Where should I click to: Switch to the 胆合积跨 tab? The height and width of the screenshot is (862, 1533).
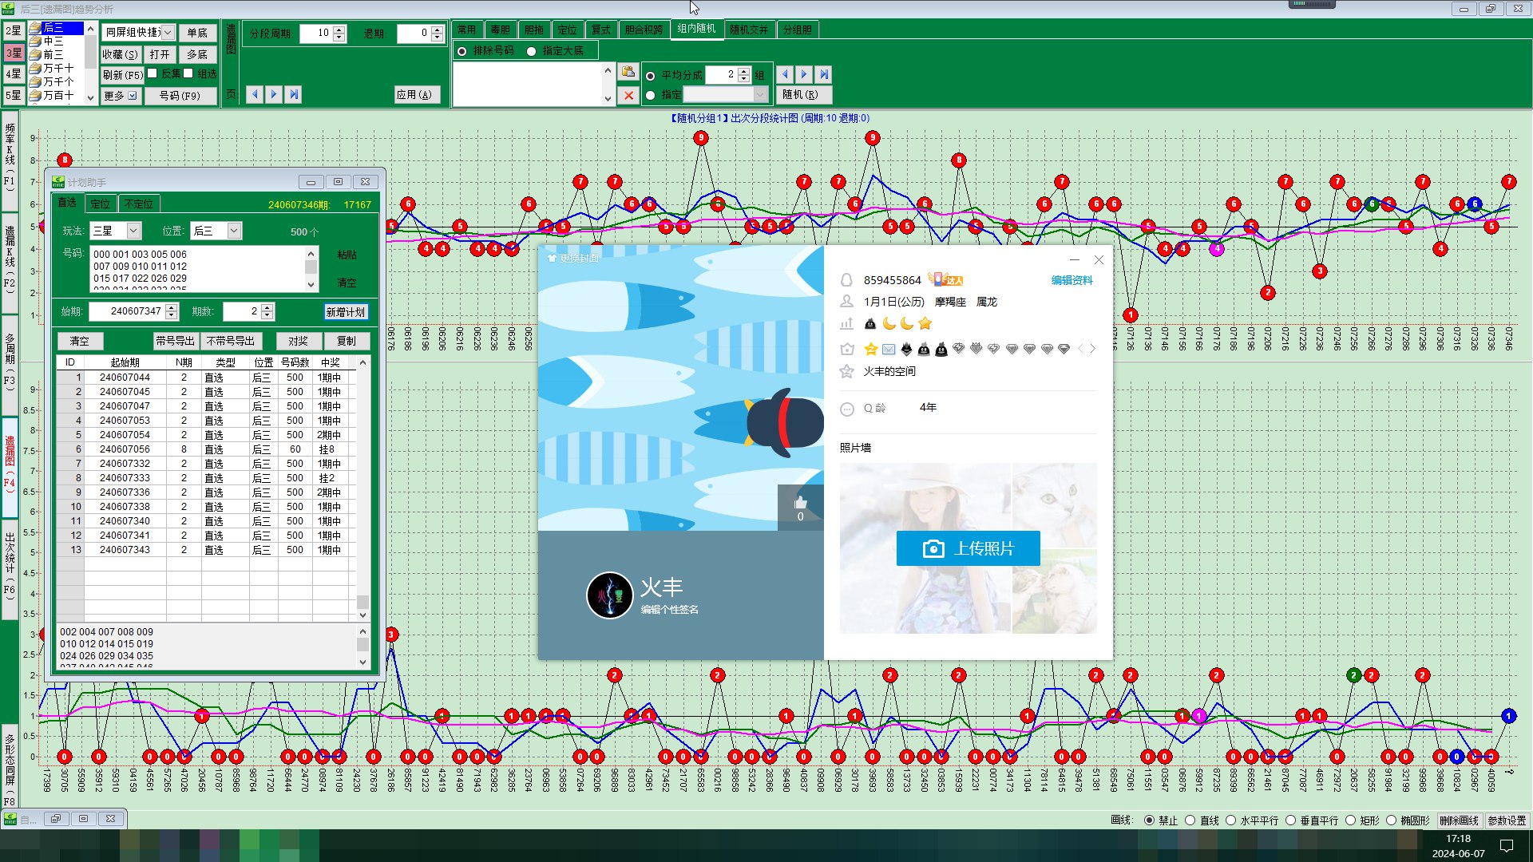coord(644,30)
